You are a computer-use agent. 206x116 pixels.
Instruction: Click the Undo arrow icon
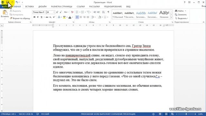17,2
